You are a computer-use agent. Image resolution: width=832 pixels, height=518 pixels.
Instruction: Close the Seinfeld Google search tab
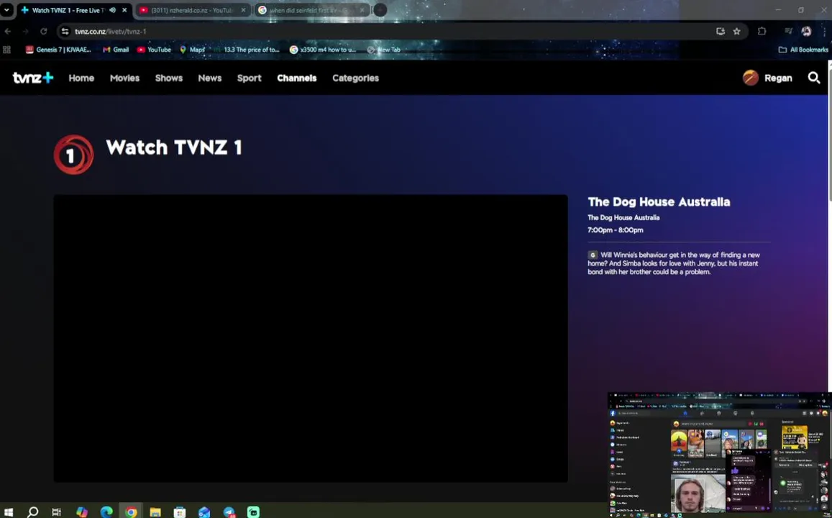(x=362, y=10)
